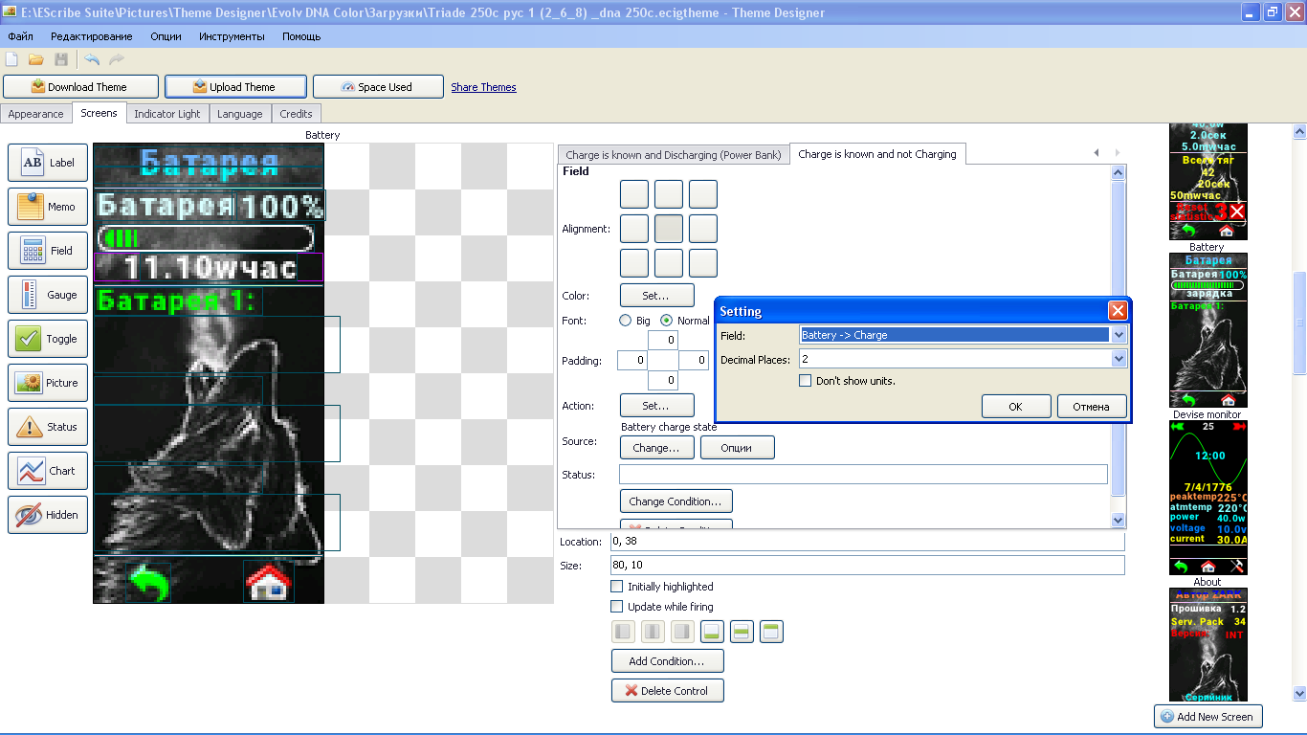Select the Devise monitor screen thumbnail
Image resolution: width=1307 pixels, height=735 pixels.
(x=1208, y=498)
